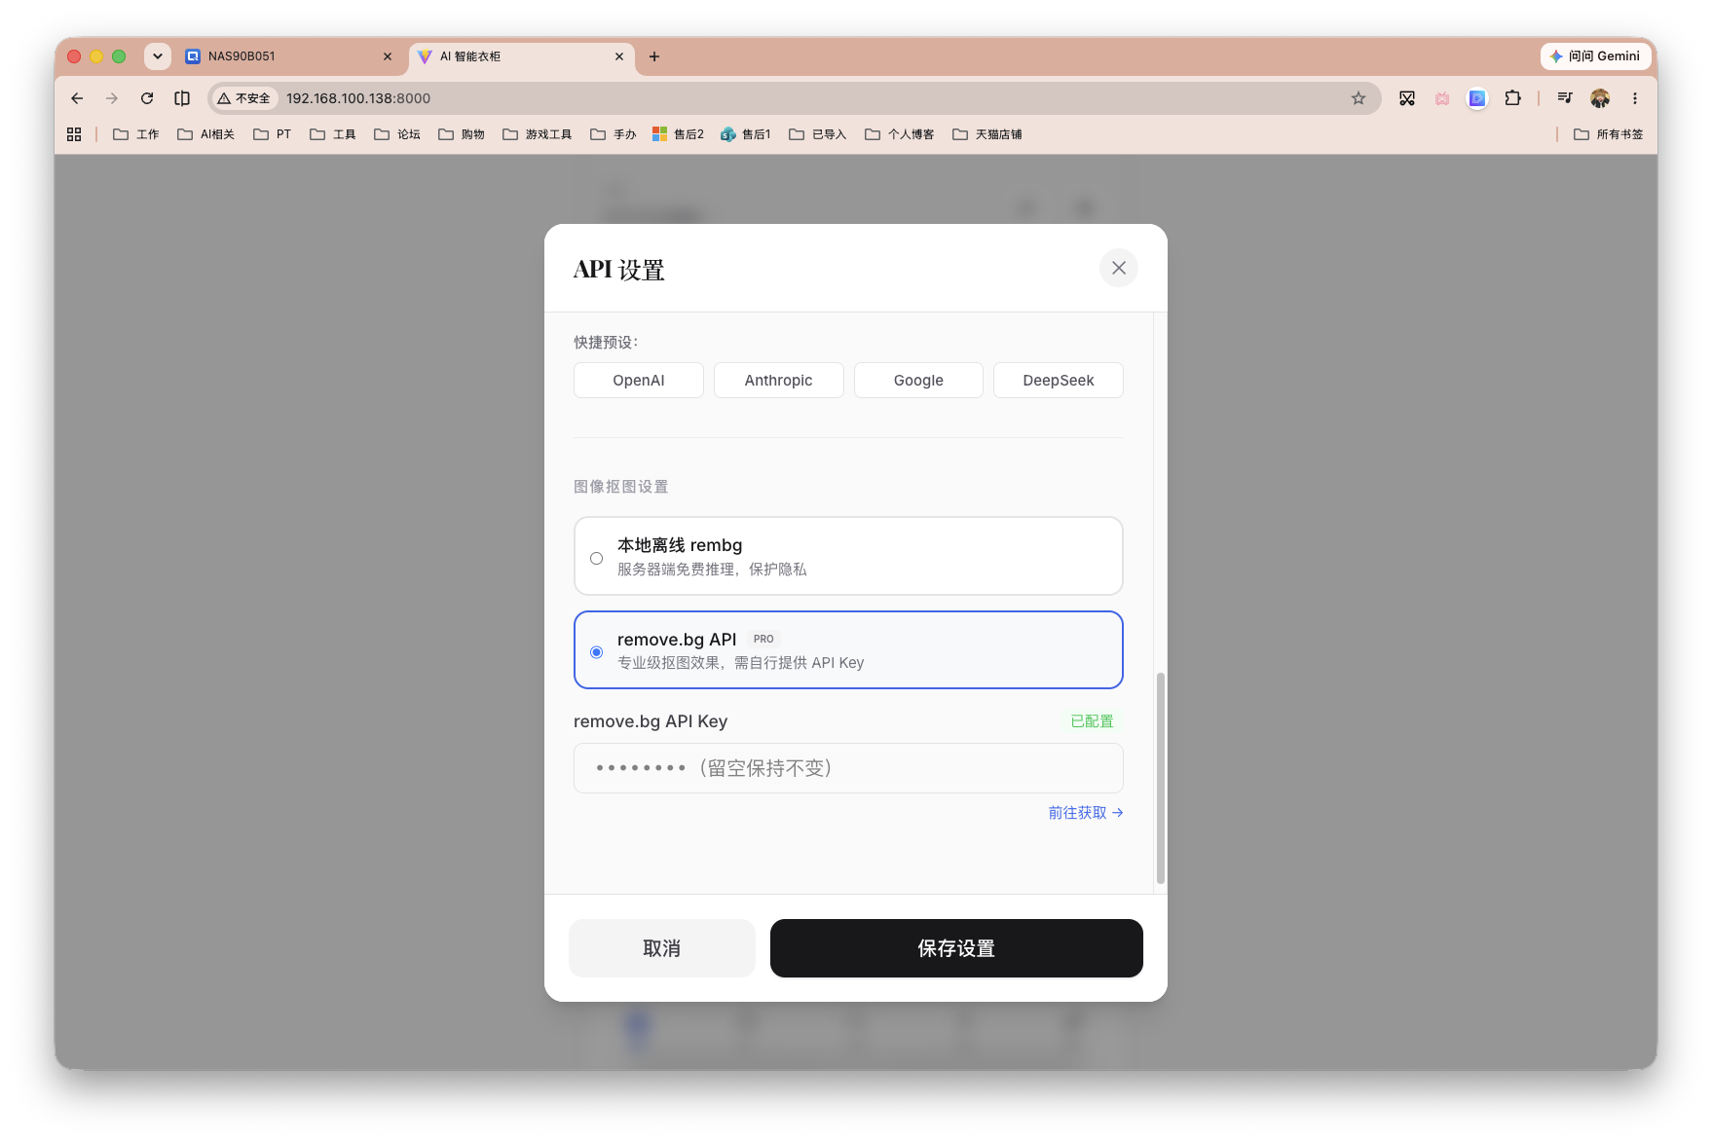Choose the 本地离线 rembg radio option
Screen dimensions: 1712x1142
[x=596, y=558]
